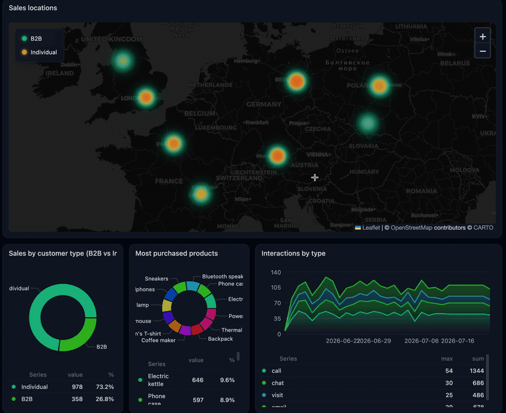Click the heat spot near Geneva

[x=201, y=194]
